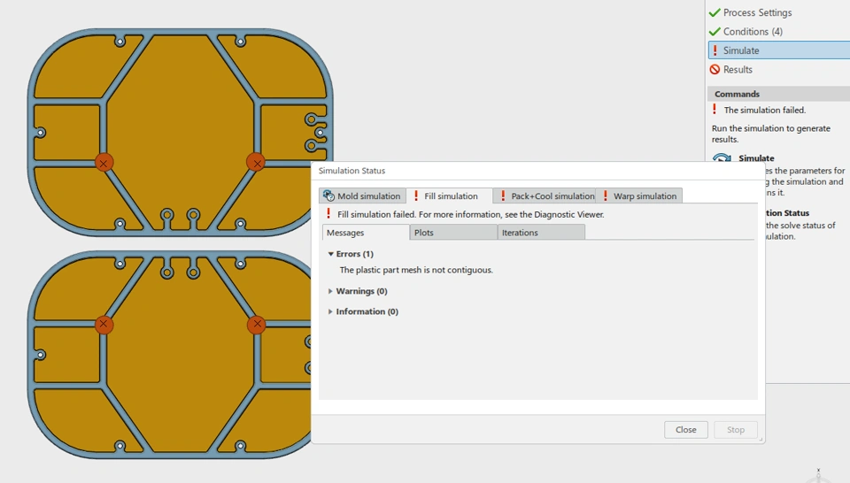Open the Conditions (4) step
Screen dimensions: 850x483
753,32
